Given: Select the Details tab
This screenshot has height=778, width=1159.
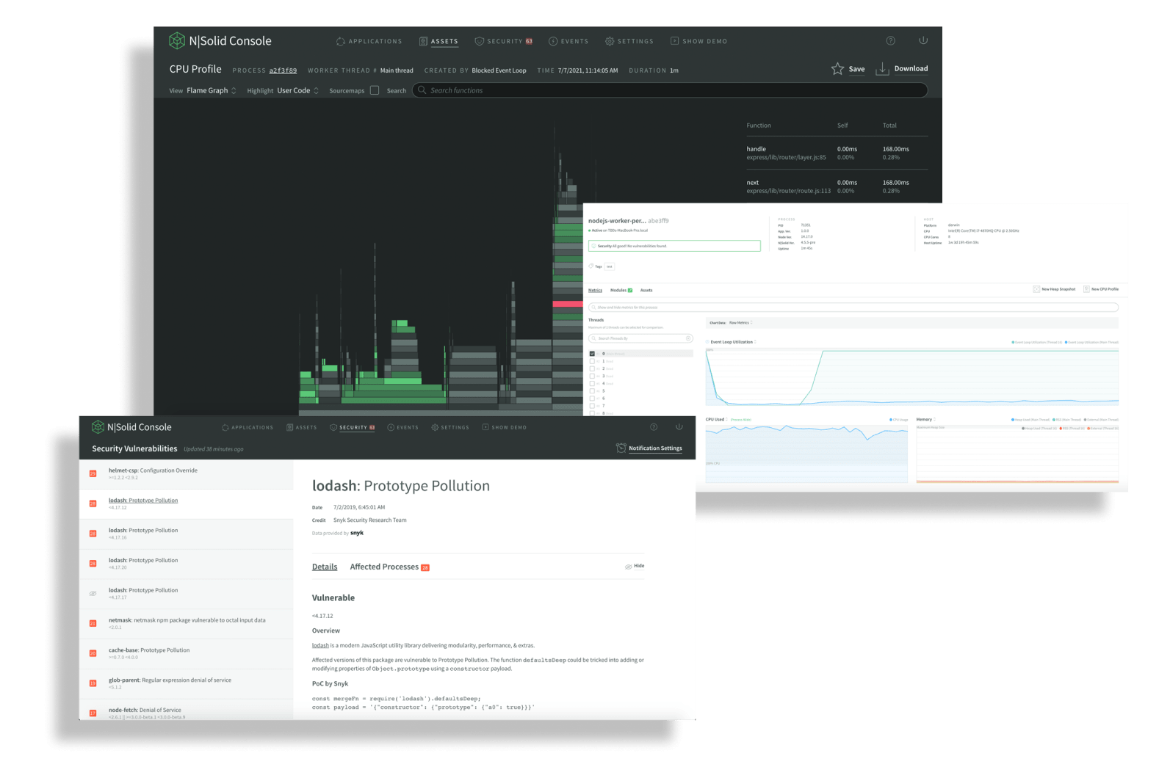Looking at the screenshot, I should 325,567.
